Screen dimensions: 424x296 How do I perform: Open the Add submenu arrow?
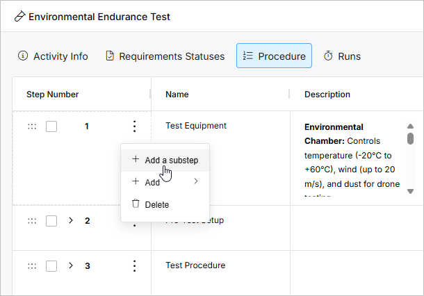(196, 182)
